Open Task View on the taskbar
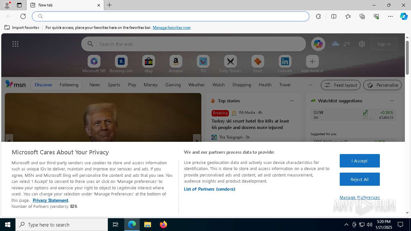This screenshot has width=411, height=231. 116,225
